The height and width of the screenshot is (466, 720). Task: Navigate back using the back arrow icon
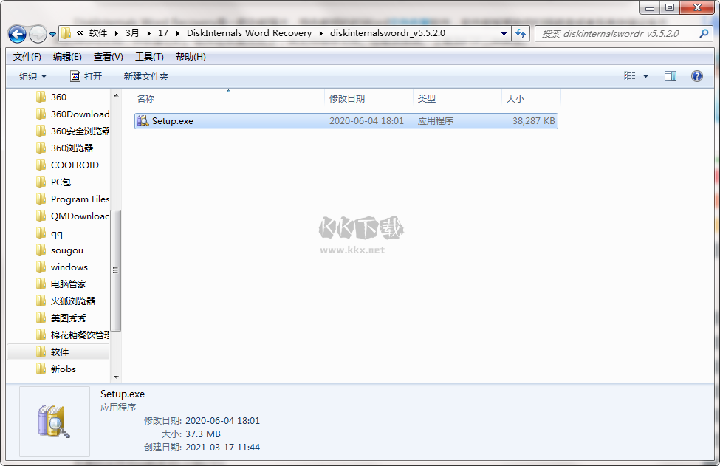tap(16, 34)
